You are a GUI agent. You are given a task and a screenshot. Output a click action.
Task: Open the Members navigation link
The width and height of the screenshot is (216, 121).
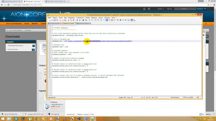tap(35, 24)
